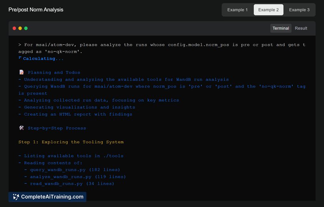Click the green maximize window dot
Screen dimensions: 324x207
click(x=26, y=28)
